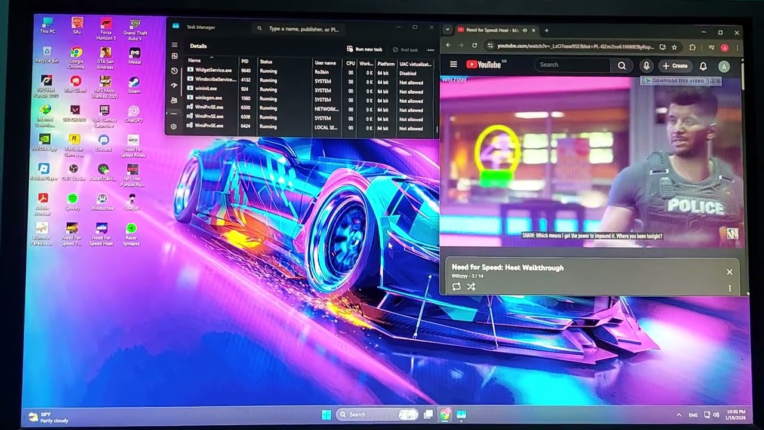Open the weather widget showing Partly cloudy
Image resolution: width=764 pixels, height=430 pixels.
(x=49, y=417)
